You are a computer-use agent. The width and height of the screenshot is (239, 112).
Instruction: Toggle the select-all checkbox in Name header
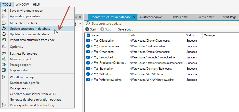[x=88, y=35]
